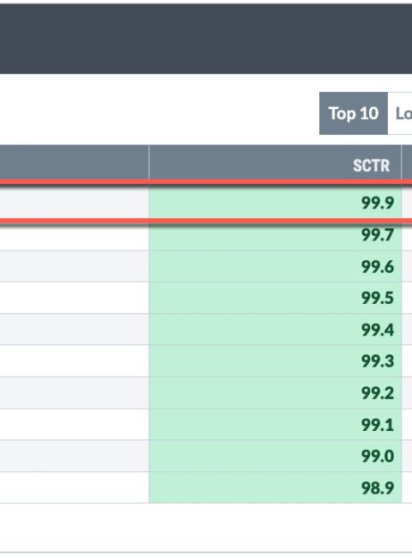Click the empty cell left of 98.9
Image resolution: width=412 pixels, height=558 pixels.
(75, 488)
